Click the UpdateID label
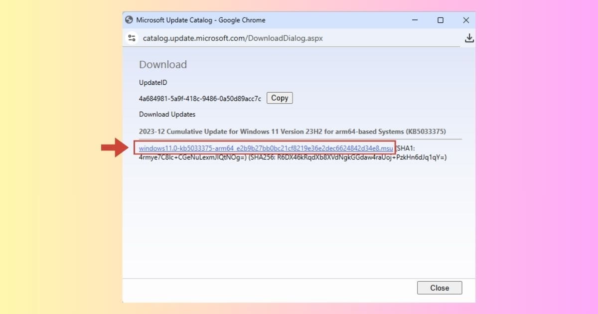Image resolution: width=598 pixels, height=314 pixels. coord(153,82)
